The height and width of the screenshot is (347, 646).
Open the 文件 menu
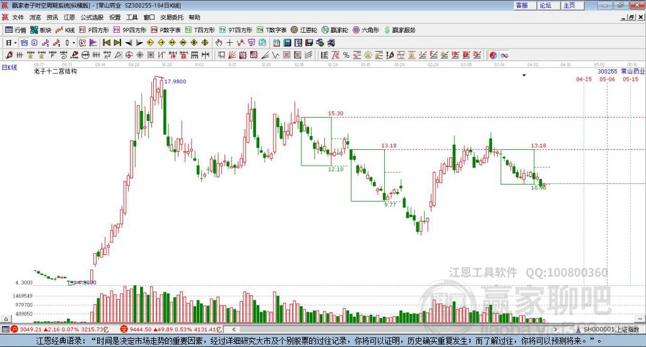tap(18, 17)
